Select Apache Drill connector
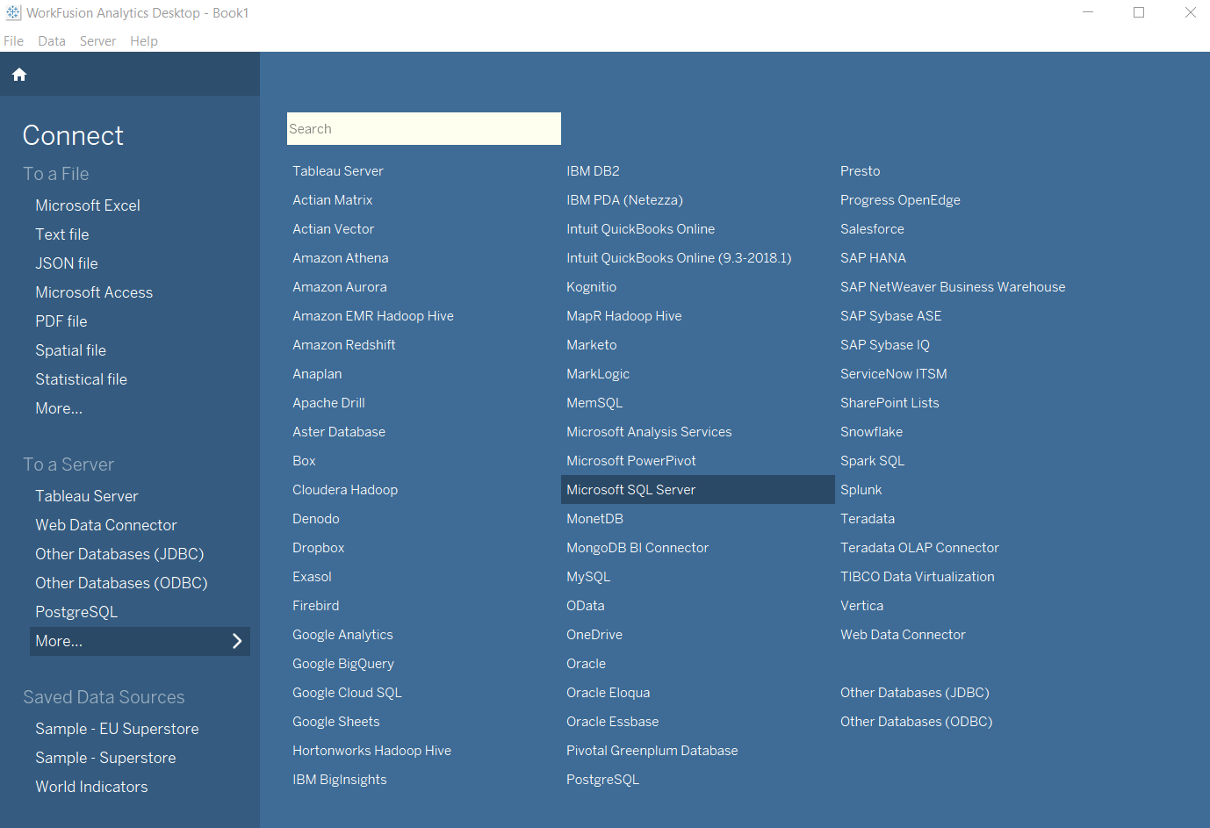Viewport: 1210px width, 828px height. click(328, 403)
